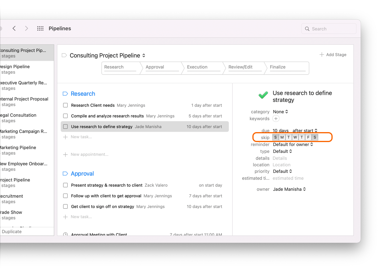Click the Research stage tag icon
Image resolution: width=390 pixels, height=273 pixels.
(65, 94)
